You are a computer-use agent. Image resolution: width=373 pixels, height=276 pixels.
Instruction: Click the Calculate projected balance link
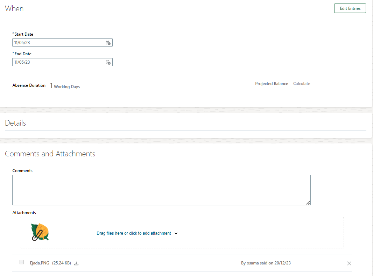point(301,84)
